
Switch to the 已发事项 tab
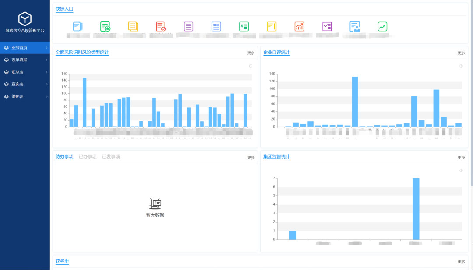111,156
